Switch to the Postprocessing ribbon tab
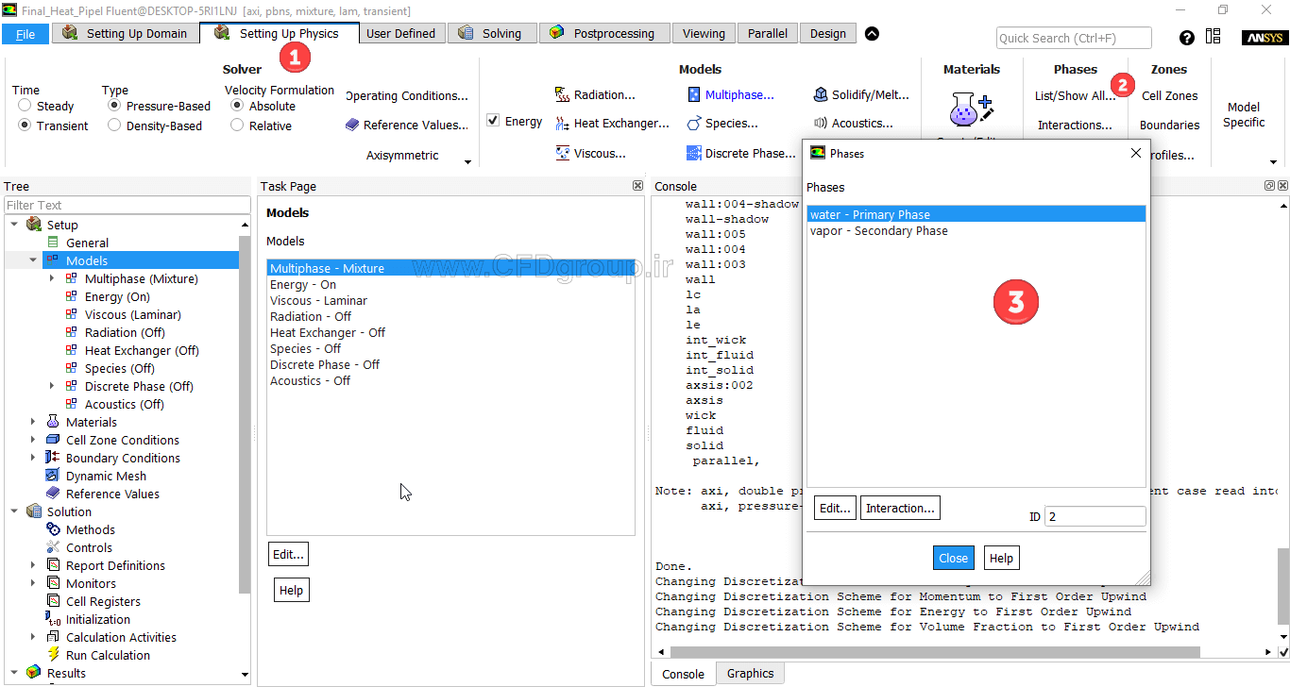Viewport: 1290px width, 687px height. point(604,33)
